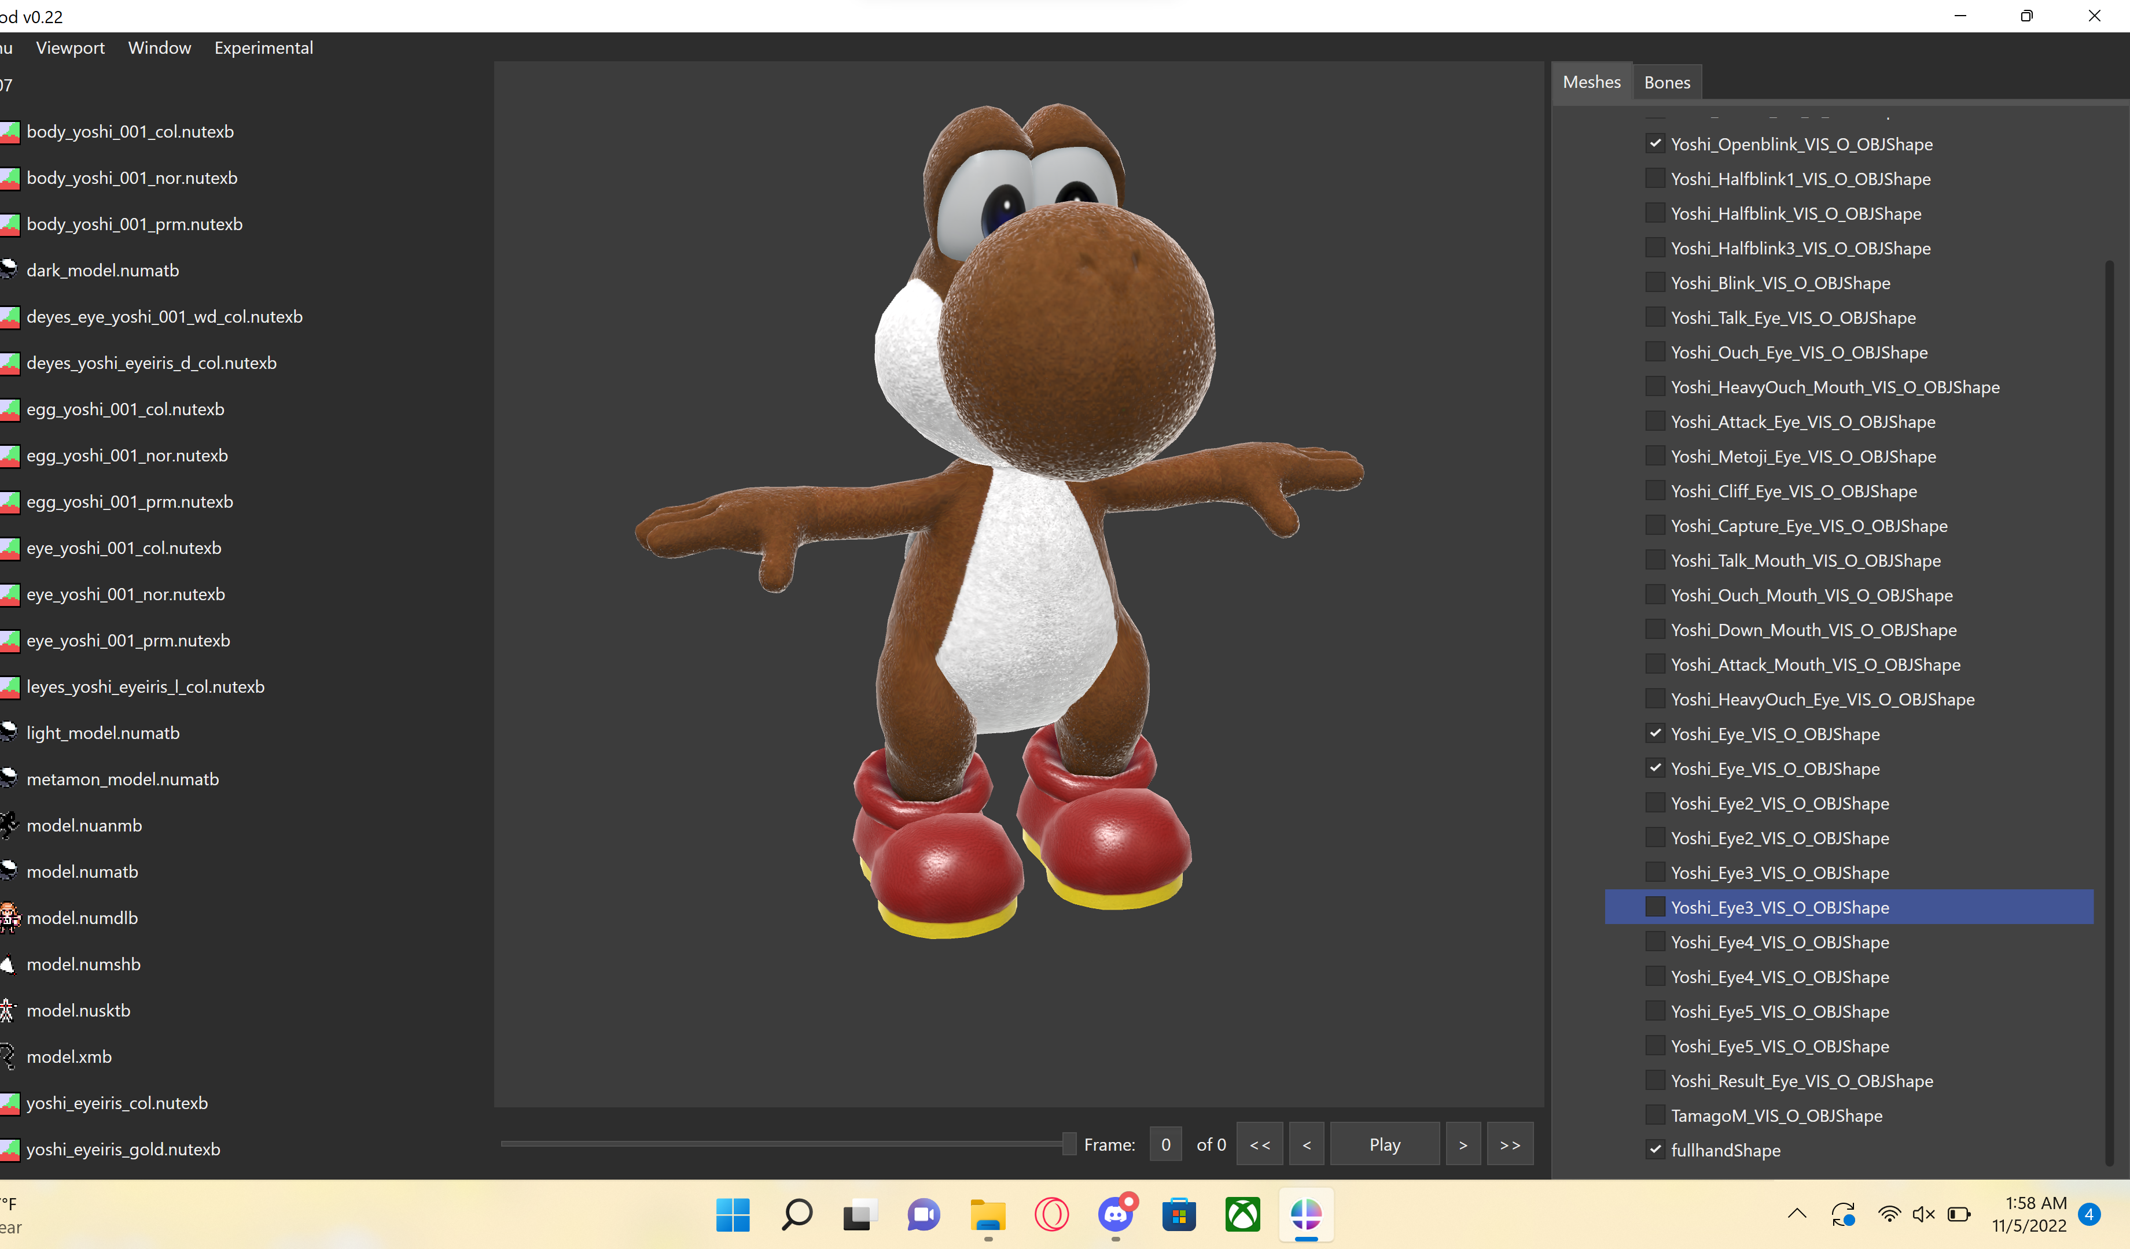Click material icon beside model.numatb
Screen dimensions: 2130x1249
click(x=9, y=871)
